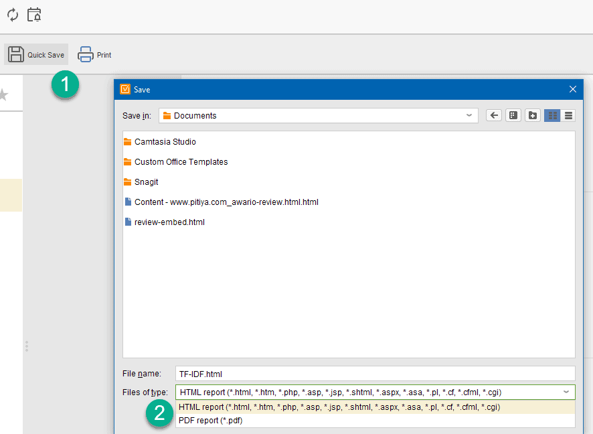Screen dimensions: 593x434
Task: Click the Files of type dropdown arrow
Action: coord(566,392)
